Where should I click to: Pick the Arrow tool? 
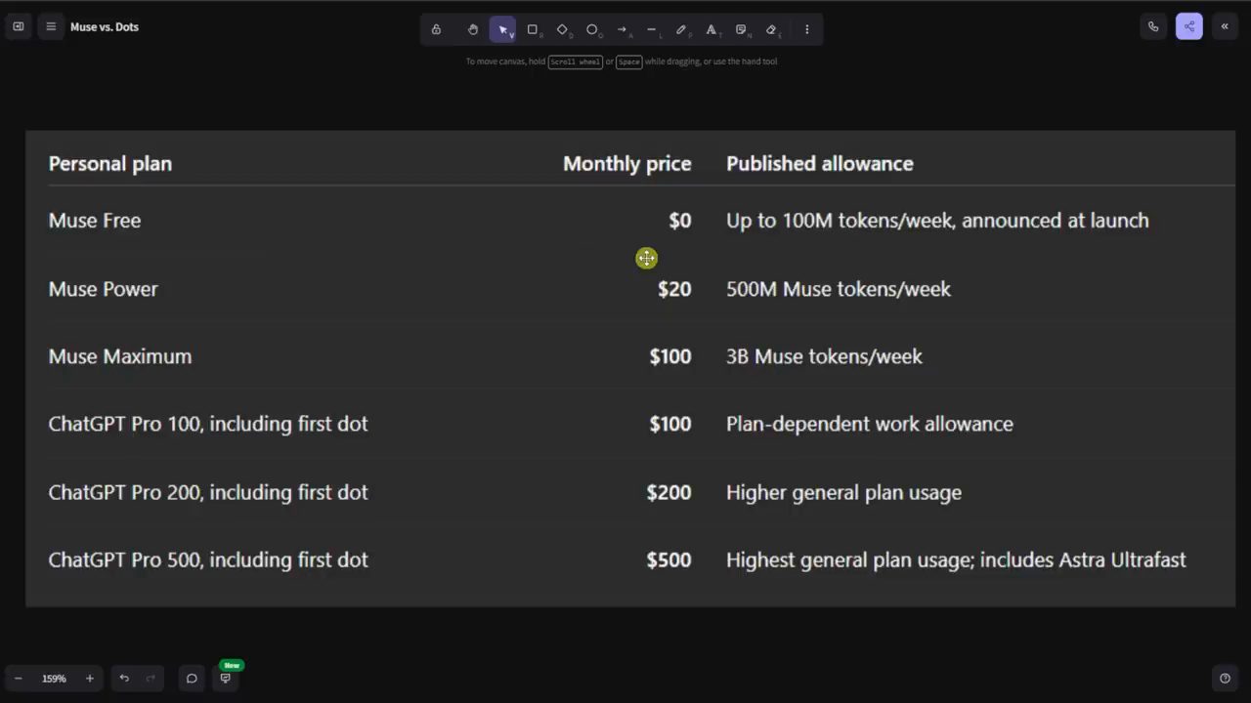point(622,29)
